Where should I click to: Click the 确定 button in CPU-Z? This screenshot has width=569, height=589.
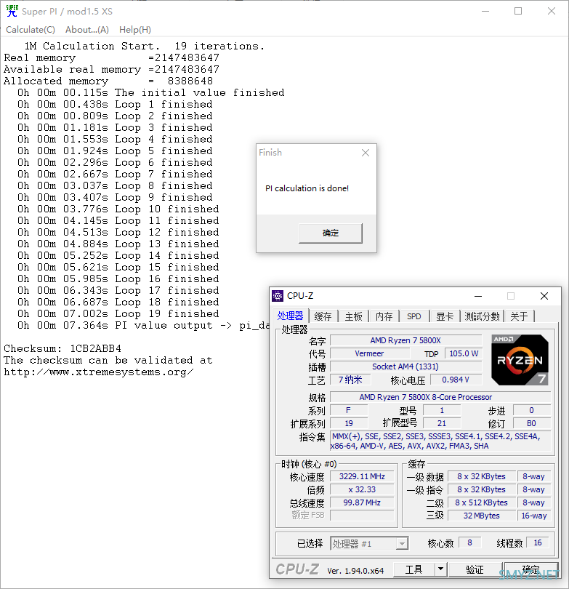pyautogui.click(x=530, y=570)
